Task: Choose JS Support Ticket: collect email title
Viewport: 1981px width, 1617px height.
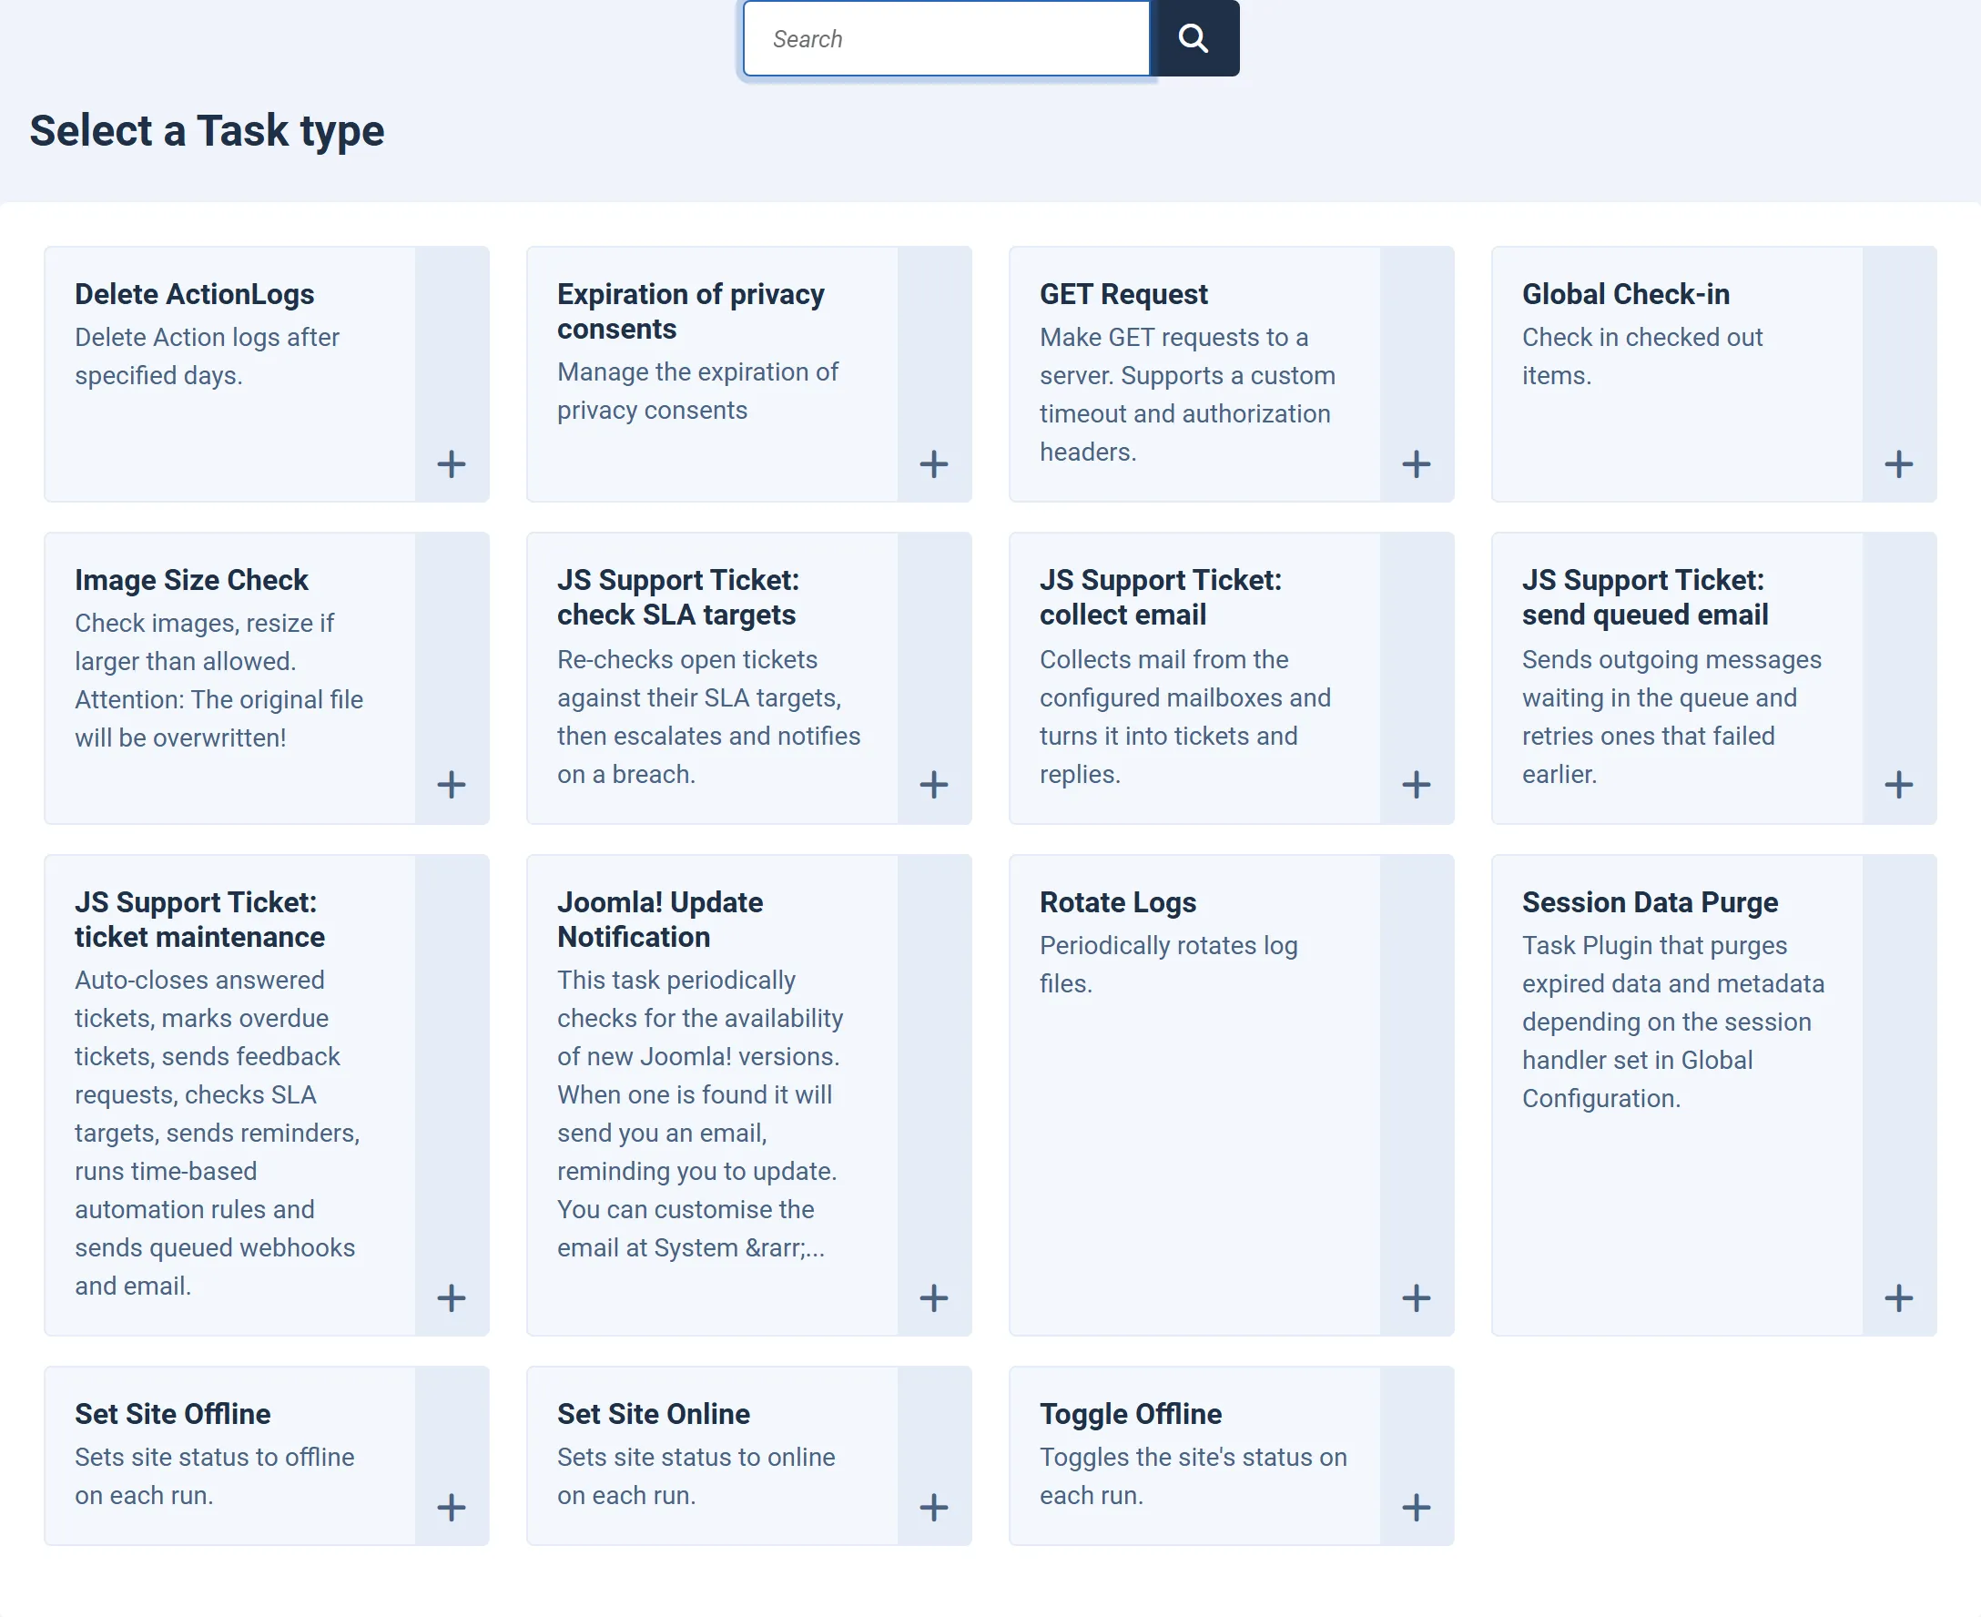Action: click(1161, 597)
